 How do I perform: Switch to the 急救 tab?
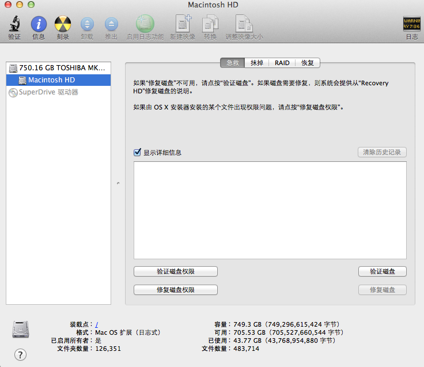(x=233, y=63)
